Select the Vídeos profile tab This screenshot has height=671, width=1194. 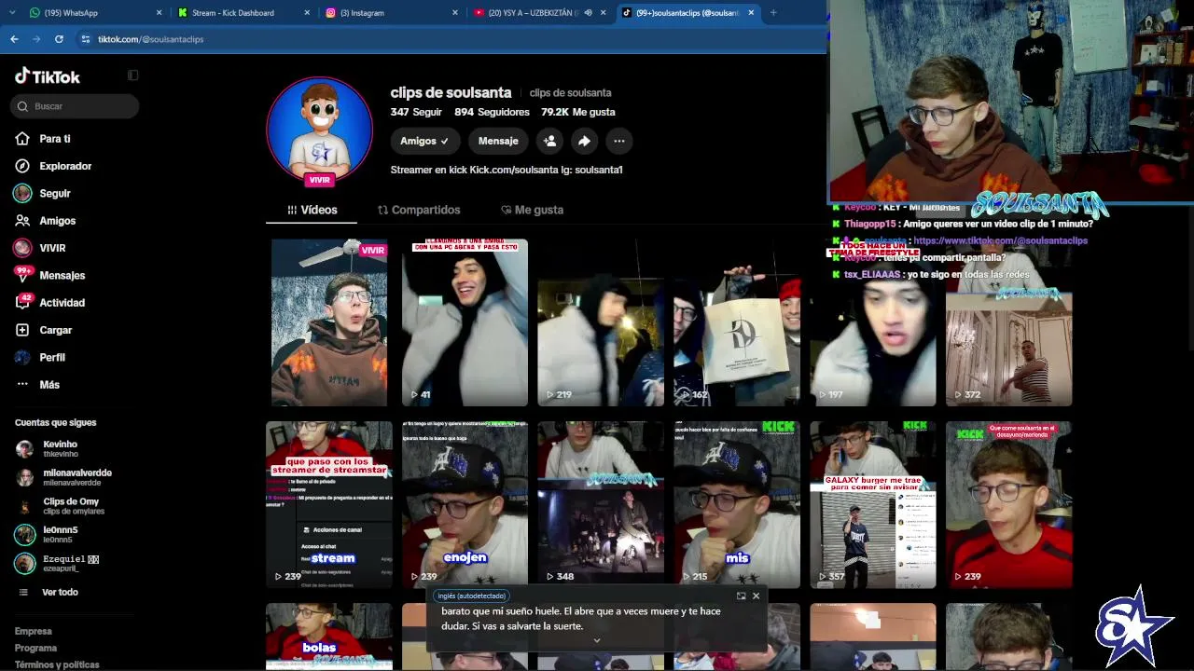point(312,210)
